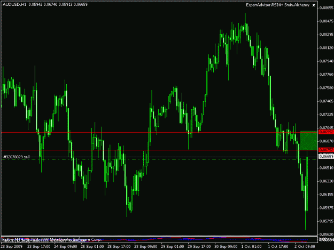This screenshot has height=250, width=334.
Task: Click the 0.86330 price scale label
Action: 327,181
